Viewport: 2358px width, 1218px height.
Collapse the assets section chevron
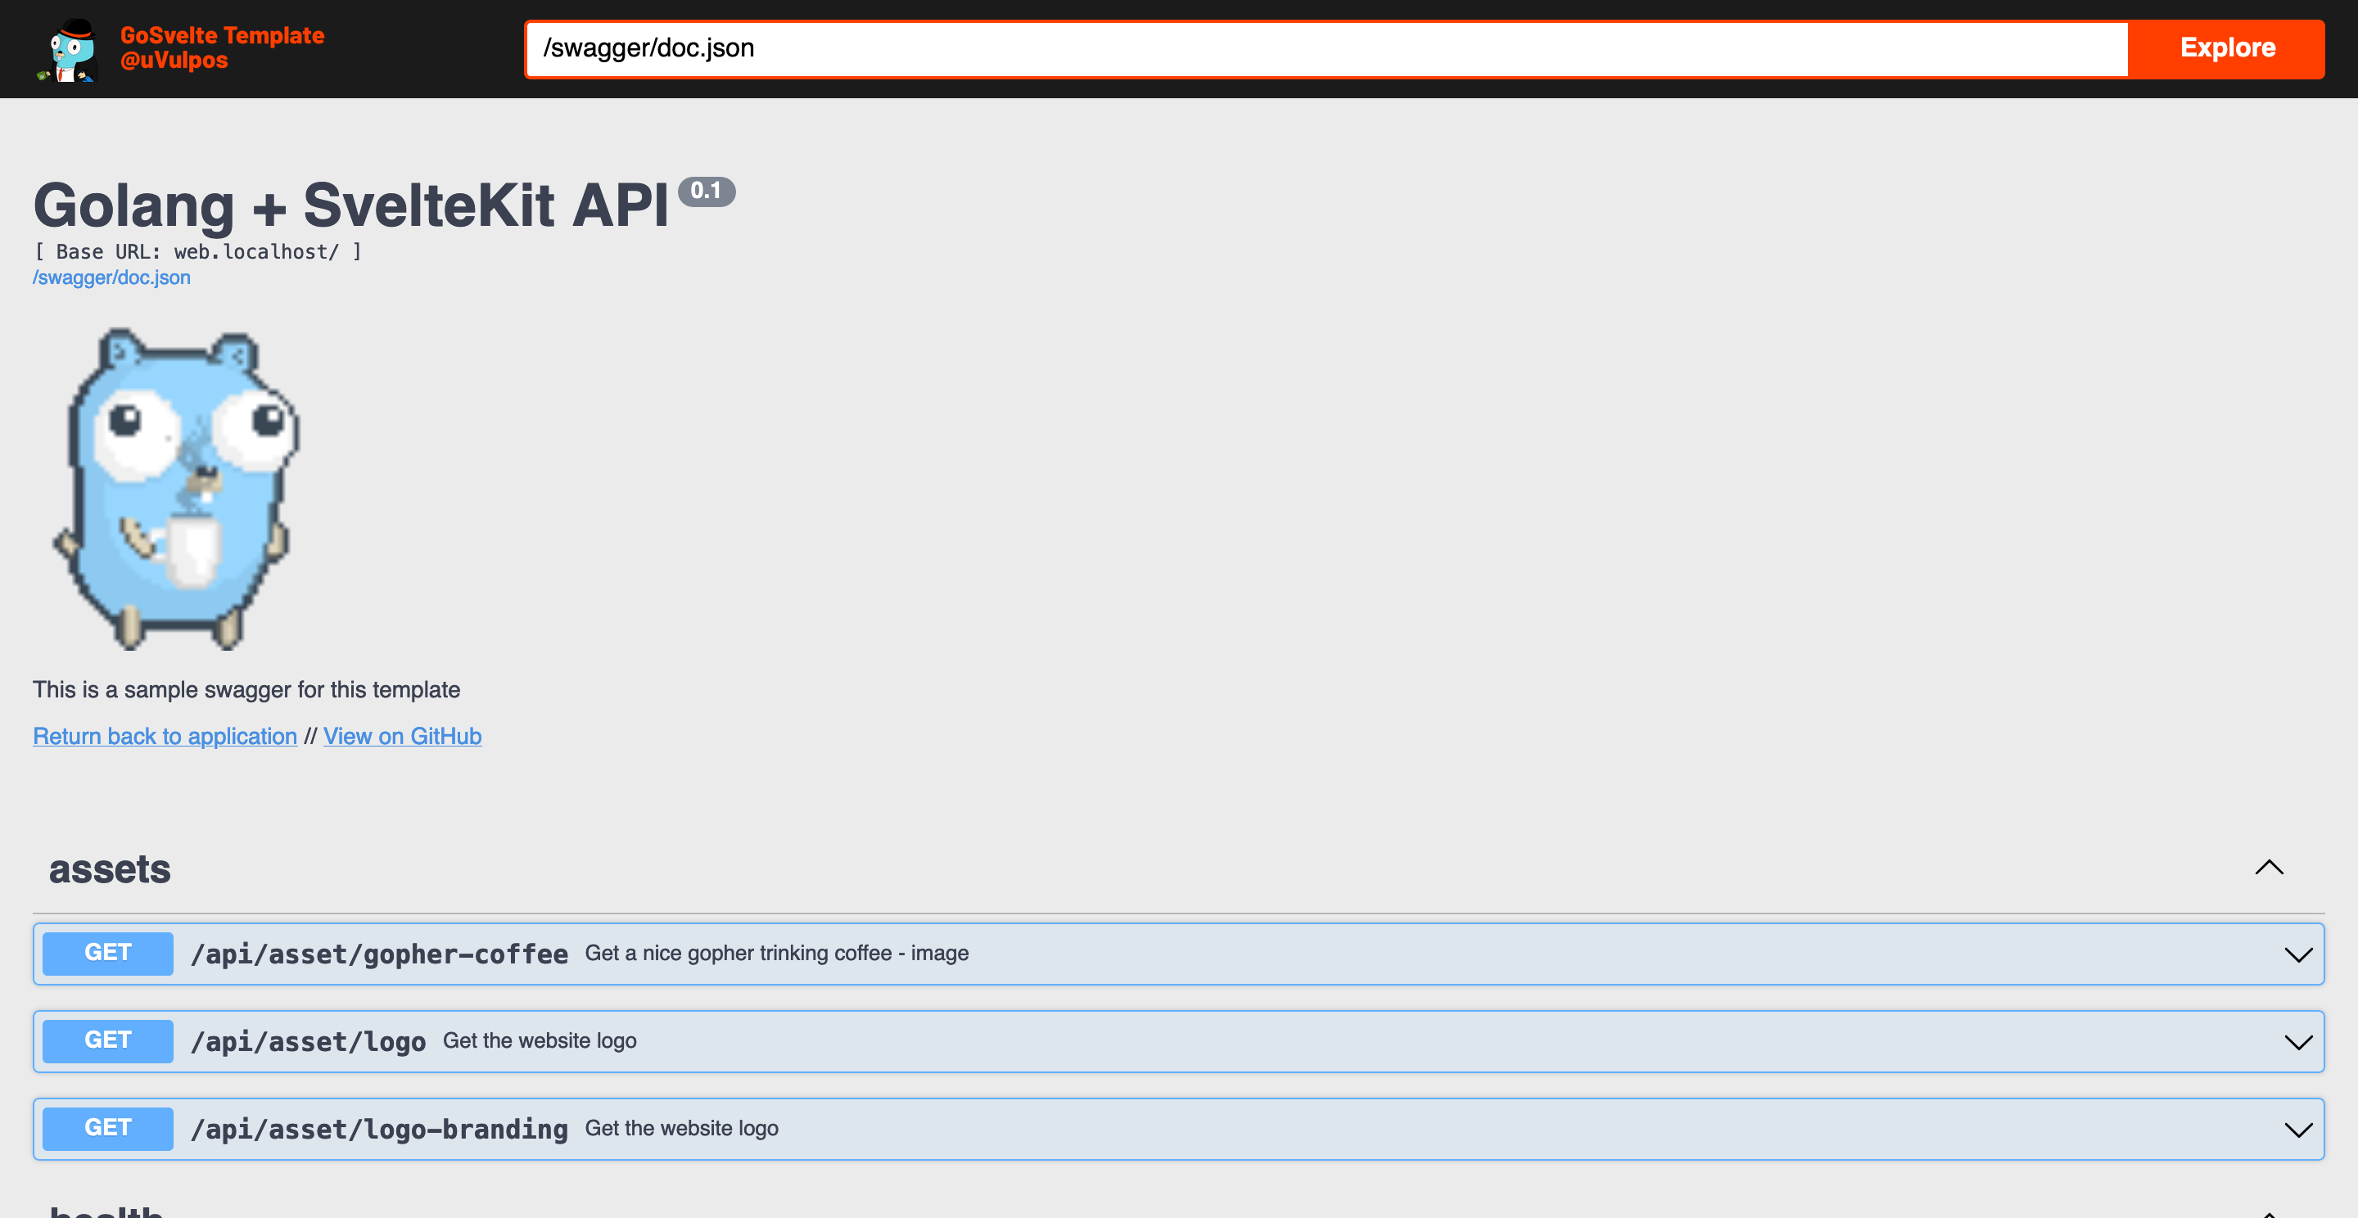pos(2268,867)
